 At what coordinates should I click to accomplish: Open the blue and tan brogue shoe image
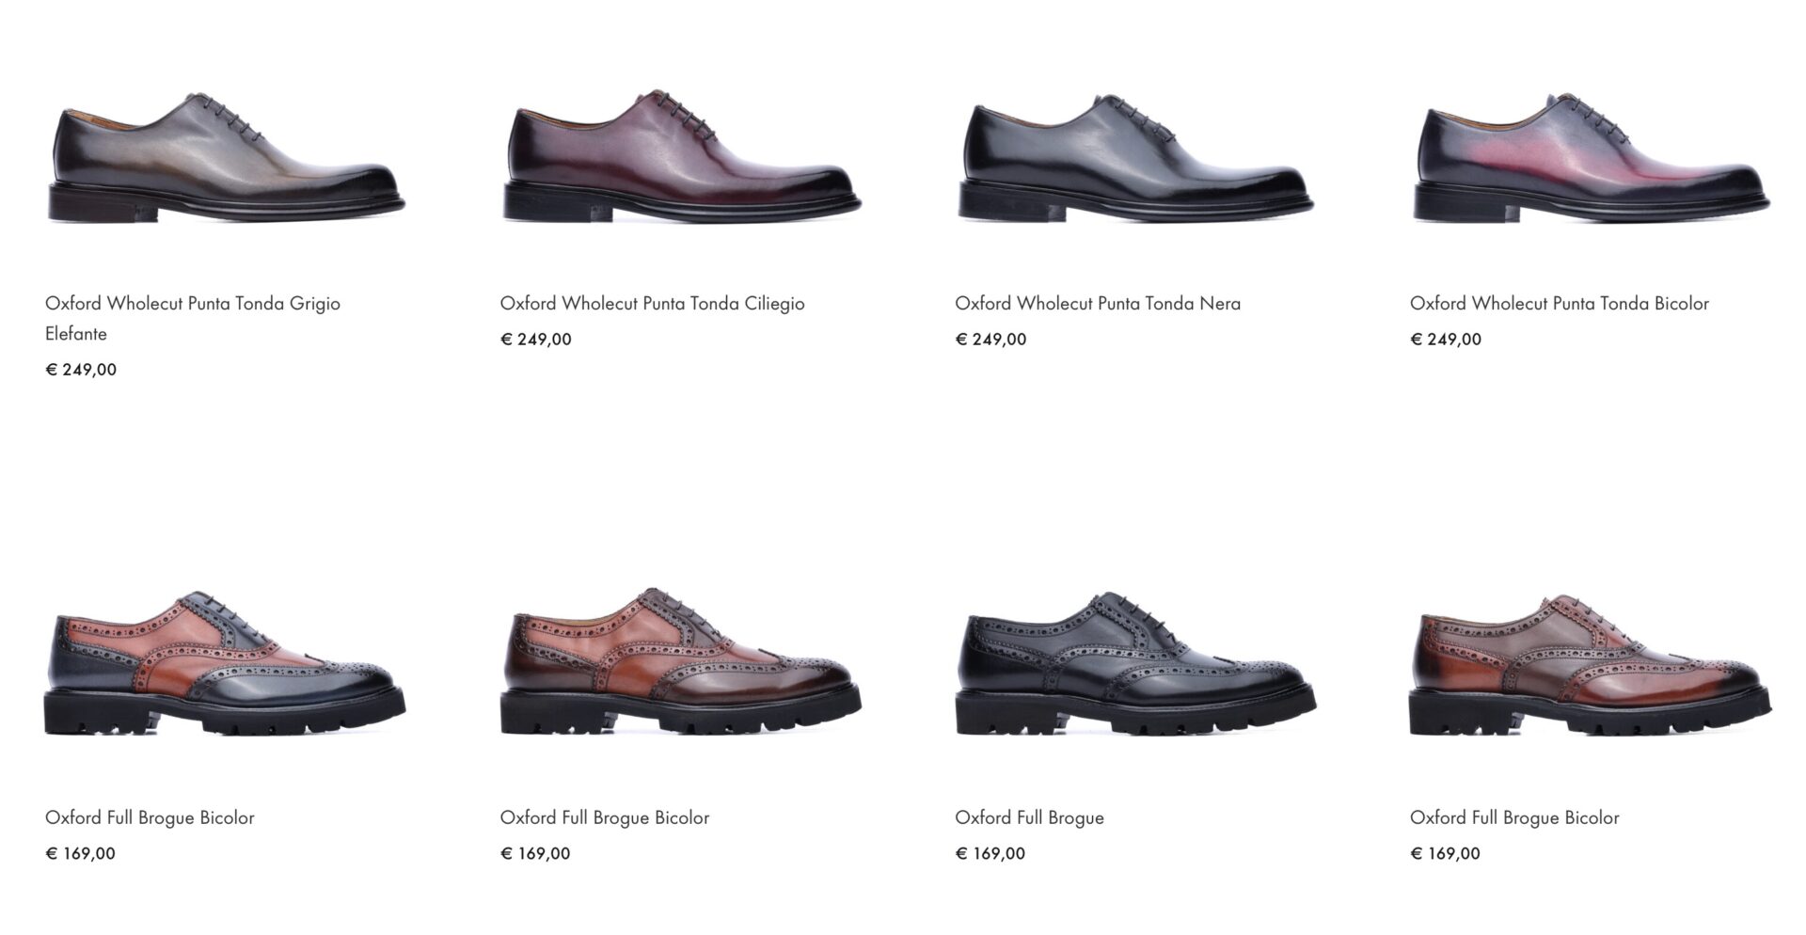[225, 663]
